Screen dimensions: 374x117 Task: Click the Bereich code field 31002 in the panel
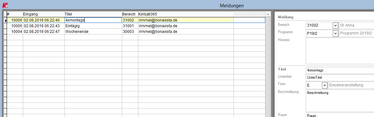(319, 25)
